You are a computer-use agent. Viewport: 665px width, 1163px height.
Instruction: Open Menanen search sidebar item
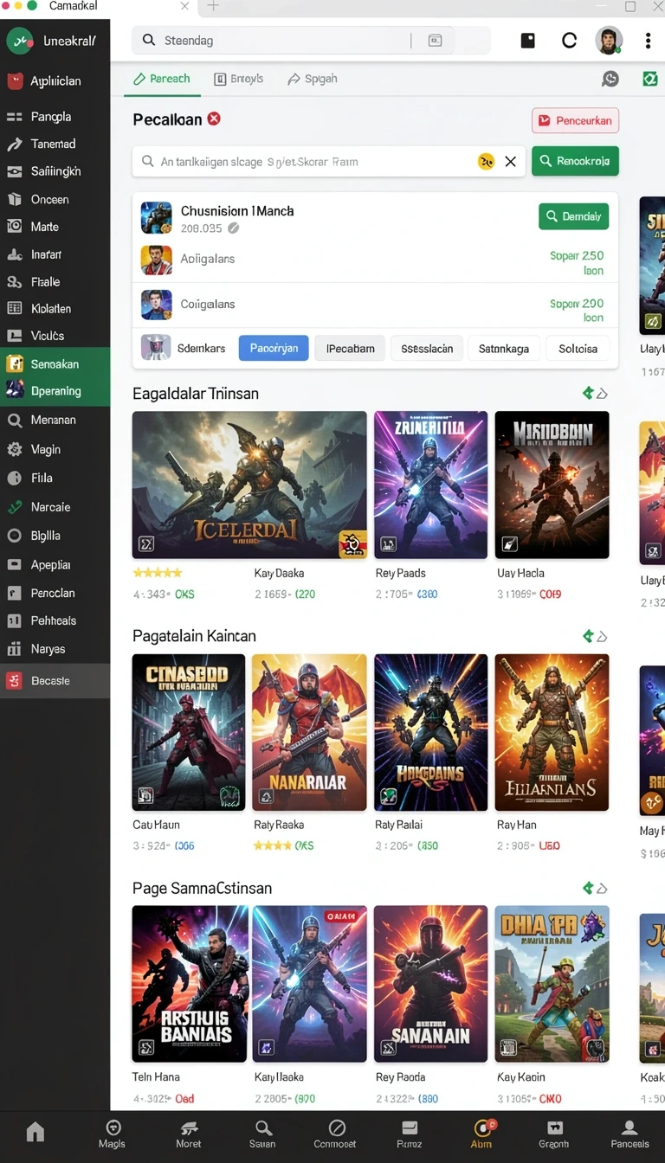[x=55, y=420]
